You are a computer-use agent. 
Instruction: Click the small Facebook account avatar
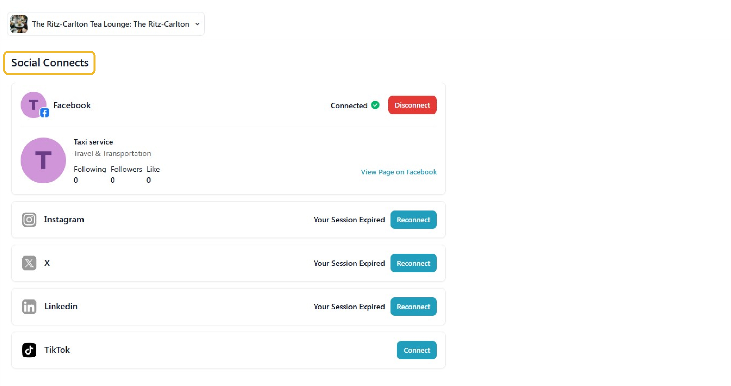click(x=33, y=104)
